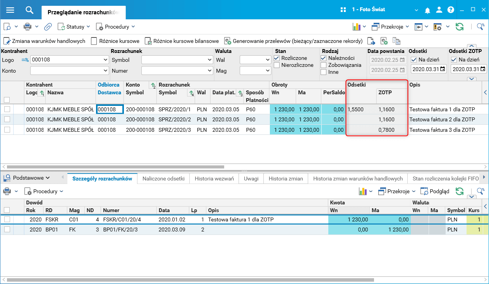Viewport: 489px width, 284px height.
Task: Open the hamburger main menu
Action: [10, 10]
